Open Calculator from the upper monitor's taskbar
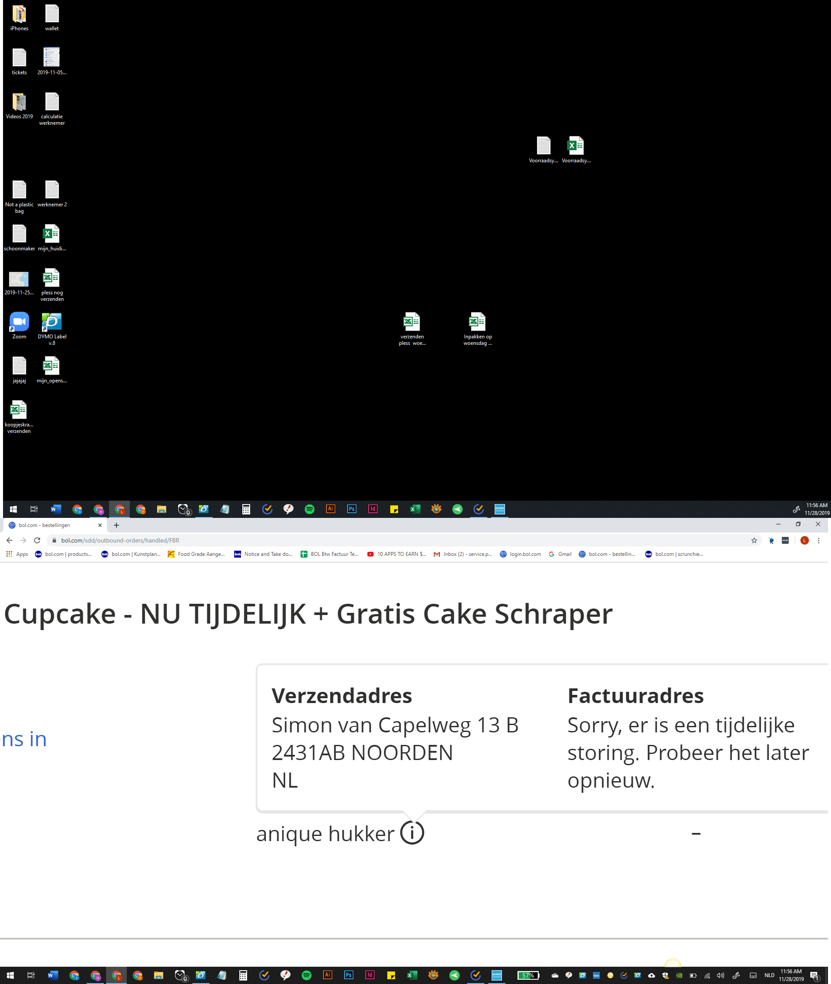Viewport: 831px width, 984px height. (x=246, y=509)
